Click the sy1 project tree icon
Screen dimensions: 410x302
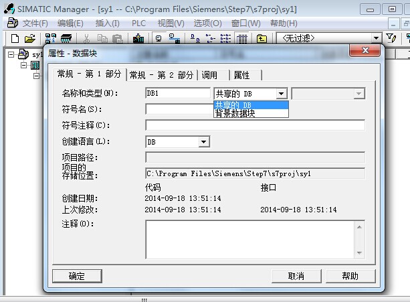(23, 54)
